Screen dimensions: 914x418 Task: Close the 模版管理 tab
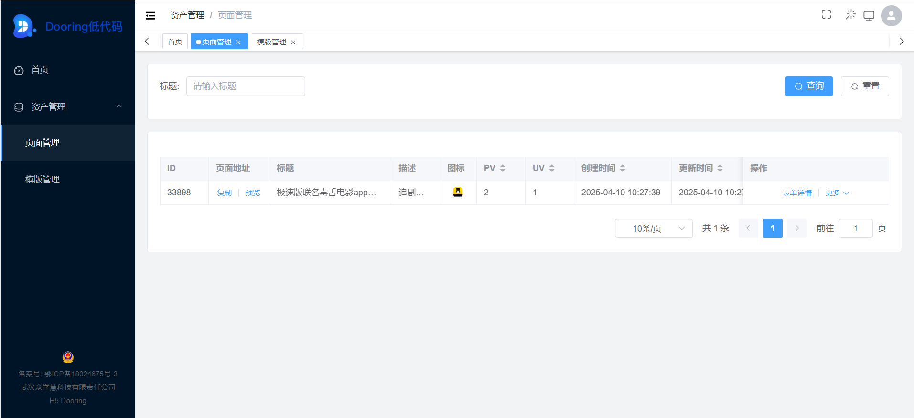[293, 42]
